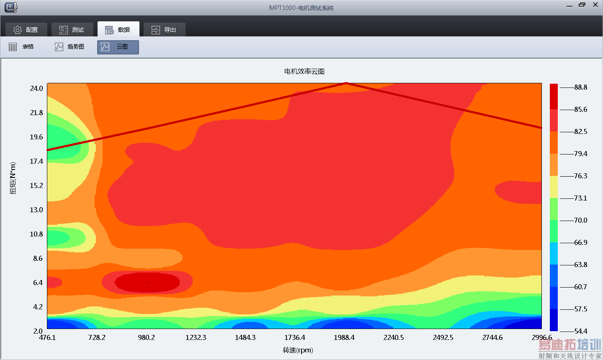This screenshot has width=603, height=360.
Task: Click the export arrow icon on the 导出 tab
Action: 155,30
